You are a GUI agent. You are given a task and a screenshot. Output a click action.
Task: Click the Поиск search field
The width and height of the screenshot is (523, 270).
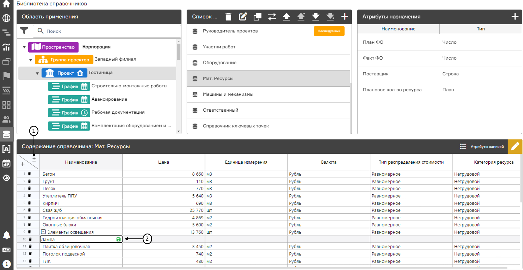(107, 31)
